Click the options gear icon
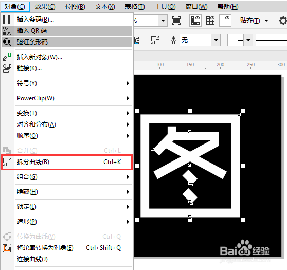This screenshot has width=287, height=270. click(x=283, y=21)
